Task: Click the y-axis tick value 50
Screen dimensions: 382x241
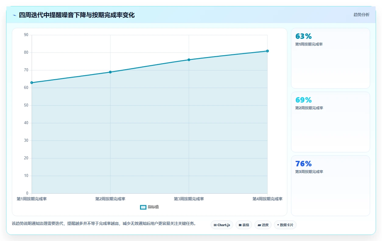Action: tap(26, 105)
